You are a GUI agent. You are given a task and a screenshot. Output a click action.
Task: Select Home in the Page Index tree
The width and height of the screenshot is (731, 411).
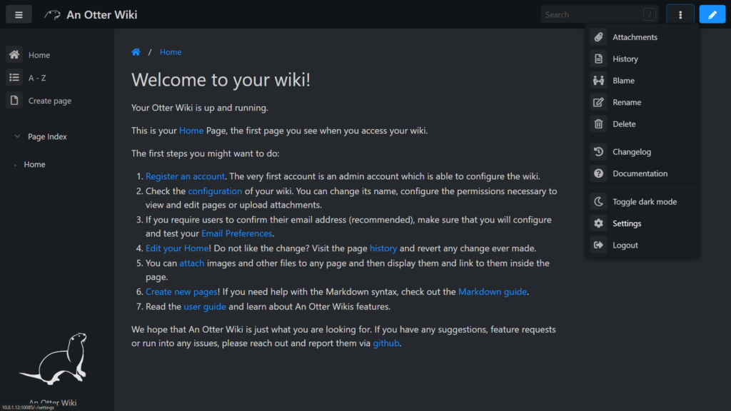click(34, 165)
